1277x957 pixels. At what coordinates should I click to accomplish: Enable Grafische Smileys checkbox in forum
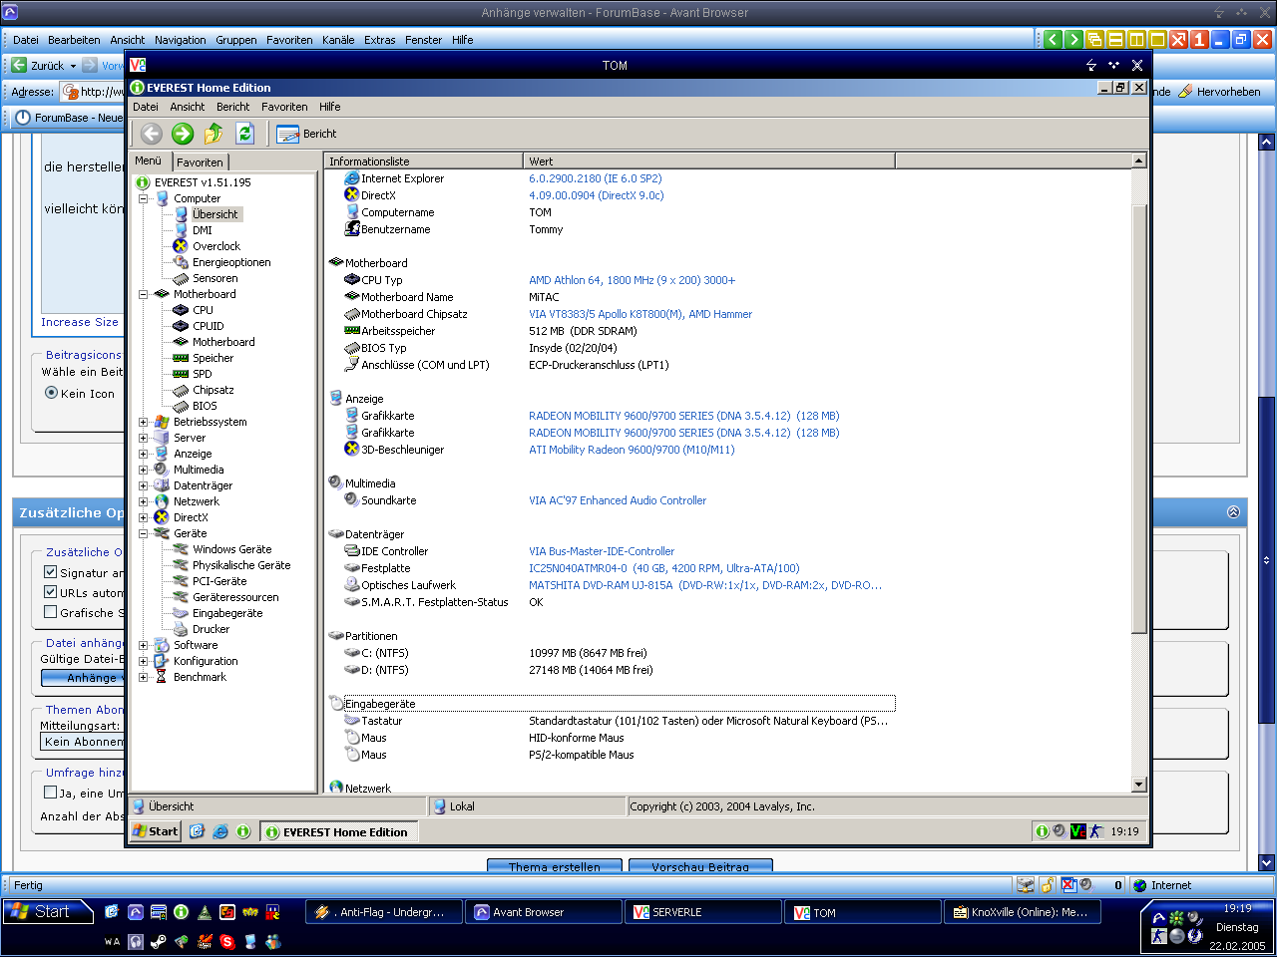[50, 611]
